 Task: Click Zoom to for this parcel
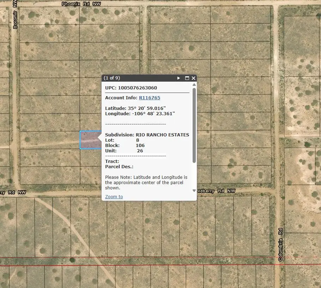pyautogui.click(x=114, y=196)
